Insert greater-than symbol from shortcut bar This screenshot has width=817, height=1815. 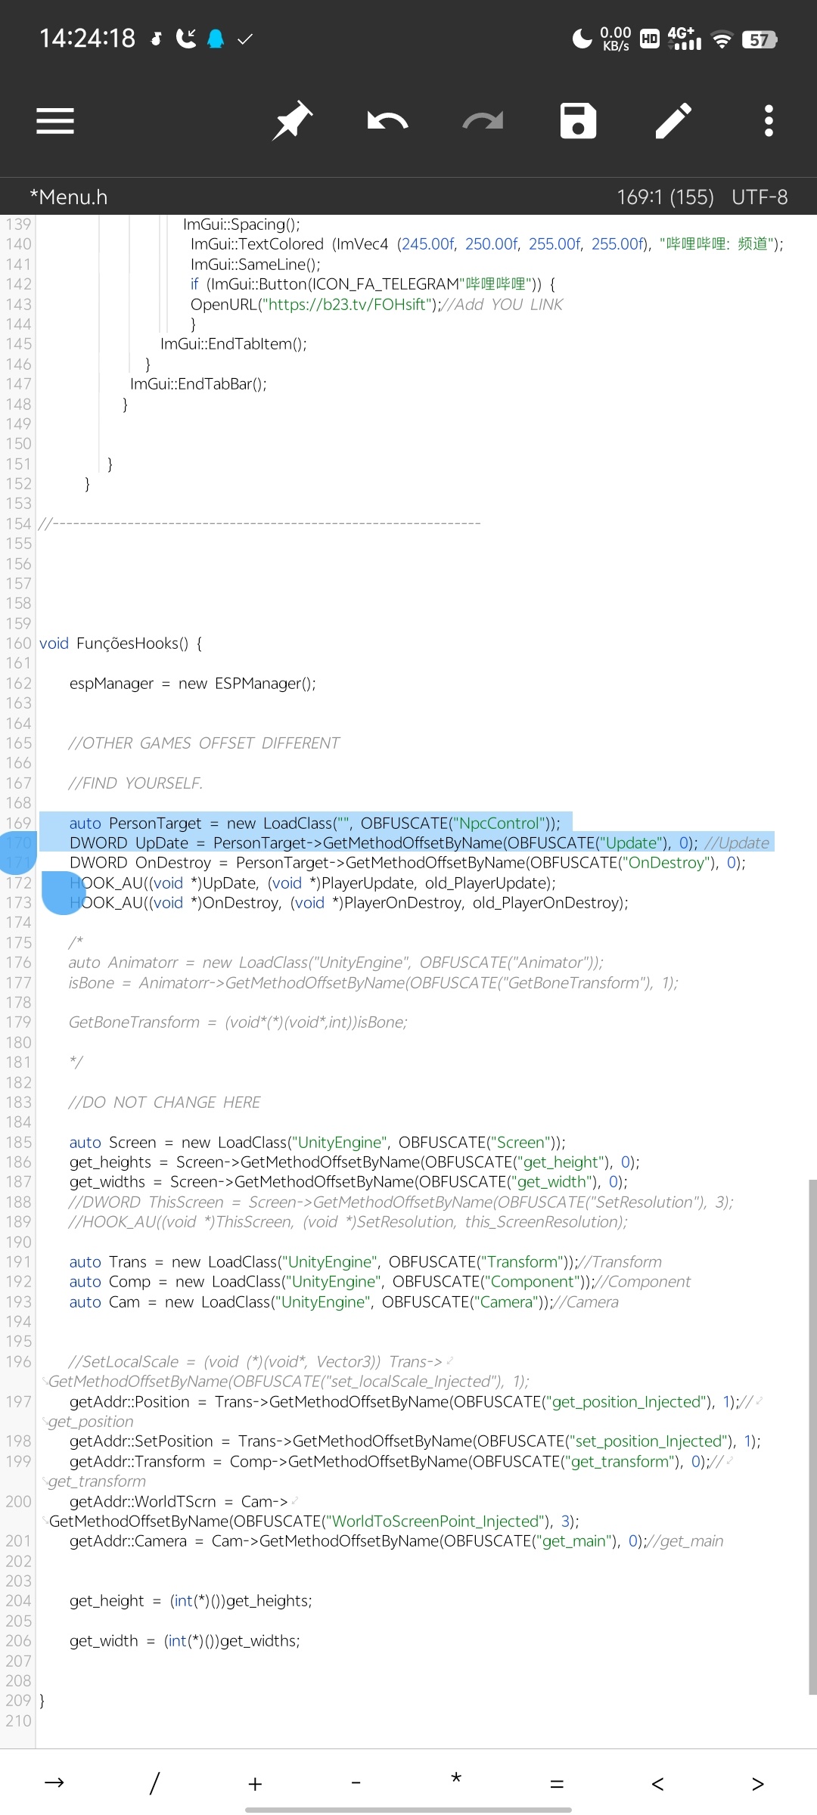[x=757, y=1782]
